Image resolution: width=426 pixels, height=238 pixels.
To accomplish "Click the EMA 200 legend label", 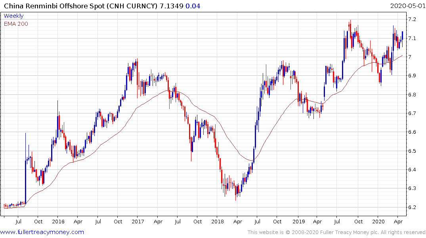I will [x=16, y=24].
